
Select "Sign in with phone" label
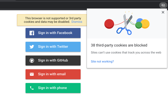(52, 88)
